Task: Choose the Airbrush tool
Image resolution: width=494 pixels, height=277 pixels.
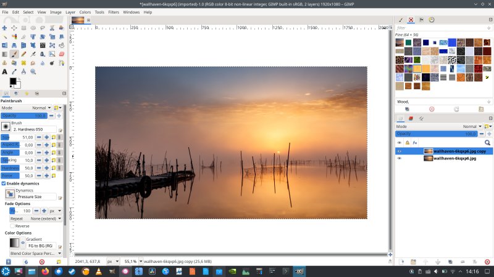Action: tap(33, 54)
